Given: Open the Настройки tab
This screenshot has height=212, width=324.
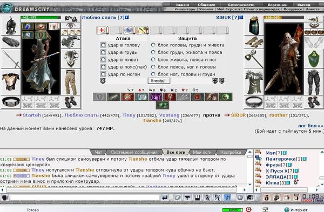Looking at the screenshot, I should click(231, 152).
